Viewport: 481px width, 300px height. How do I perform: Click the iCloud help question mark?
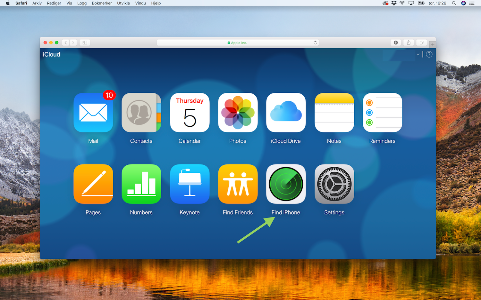429,54
